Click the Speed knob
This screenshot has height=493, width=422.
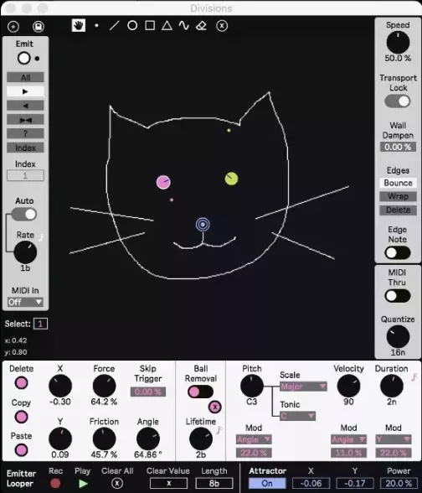(x=398, y=43)
